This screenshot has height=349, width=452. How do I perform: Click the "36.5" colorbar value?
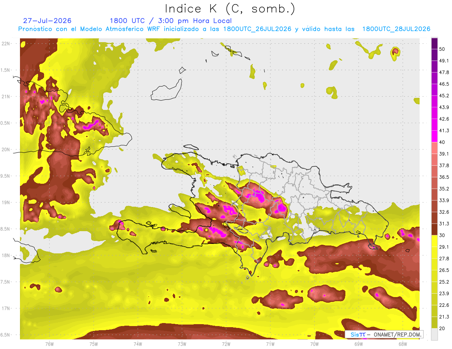tap(444, 177)
